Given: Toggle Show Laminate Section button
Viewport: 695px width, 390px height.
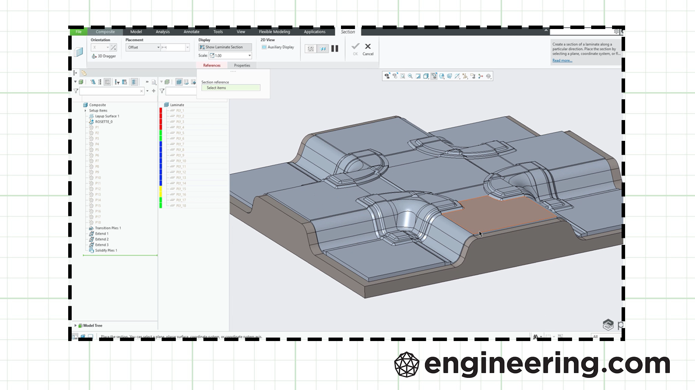Looking at the screenshot, I should coord(225,47).
